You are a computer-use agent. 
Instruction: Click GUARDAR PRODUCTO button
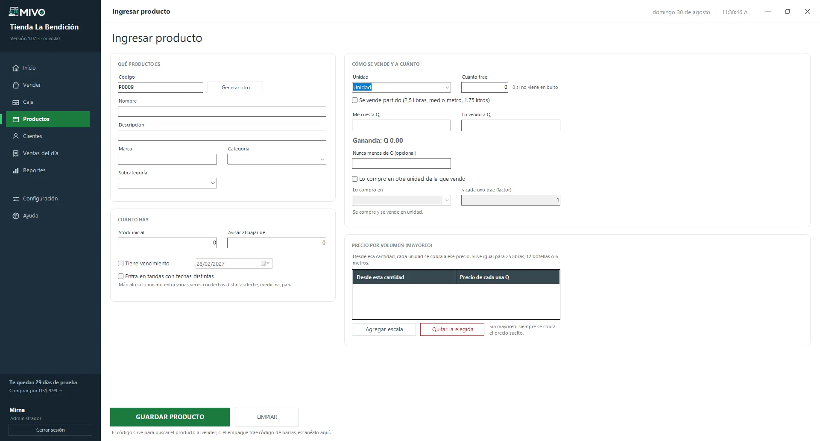170,417
